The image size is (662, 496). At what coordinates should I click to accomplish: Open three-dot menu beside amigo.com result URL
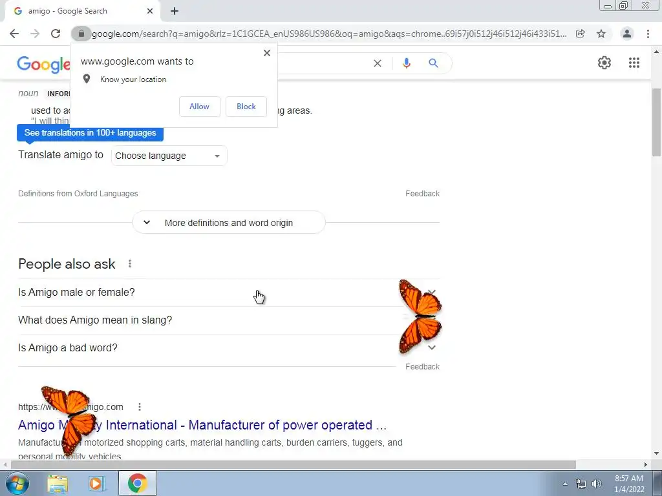click(x=140, y=407)
